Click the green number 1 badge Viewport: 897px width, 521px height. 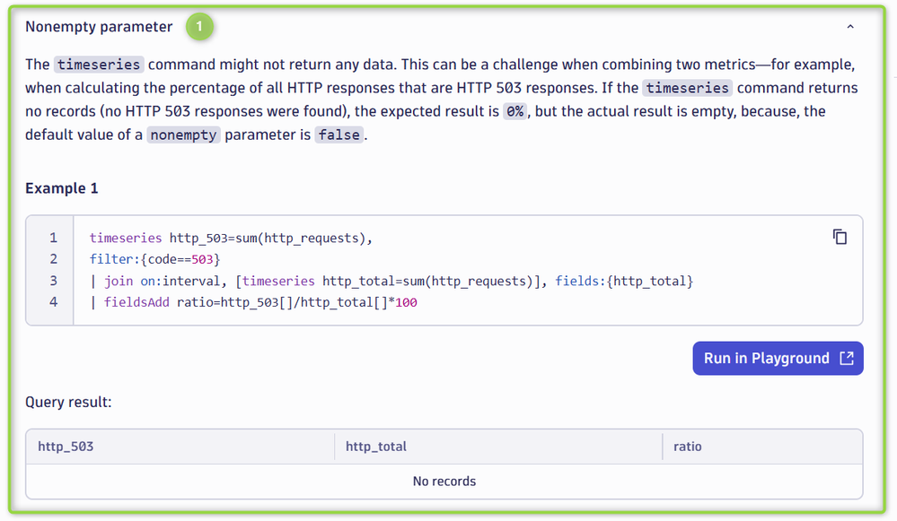point(199,27)
